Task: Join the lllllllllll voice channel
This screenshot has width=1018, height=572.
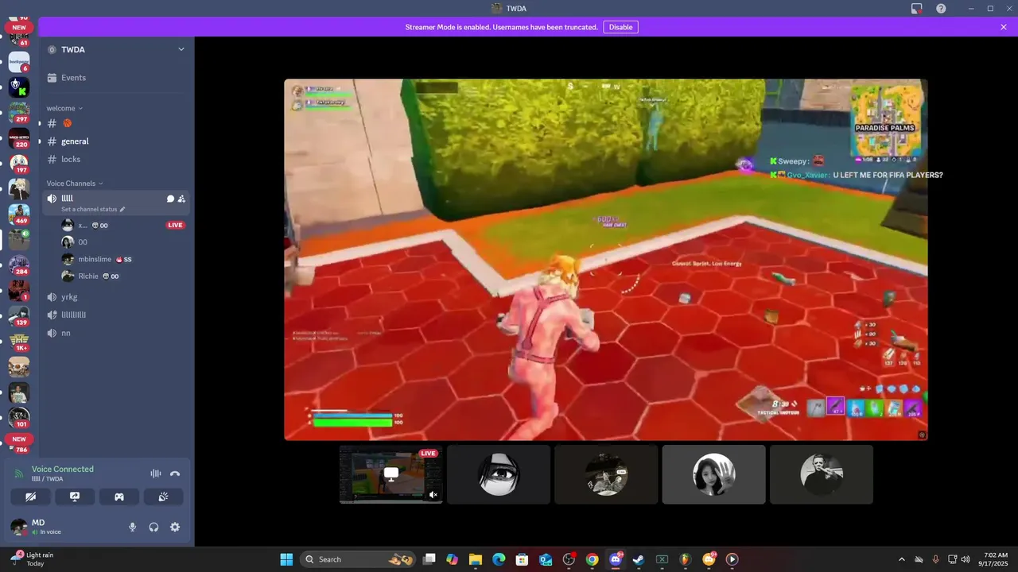Action: (x=115, y=315)
